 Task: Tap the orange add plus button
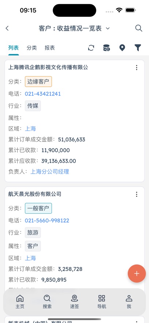click(137, 274)
